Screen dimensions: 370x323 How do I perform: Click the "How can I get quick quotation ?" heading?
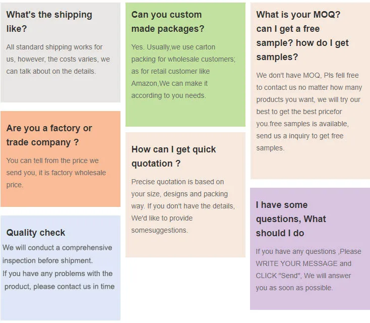173,156
